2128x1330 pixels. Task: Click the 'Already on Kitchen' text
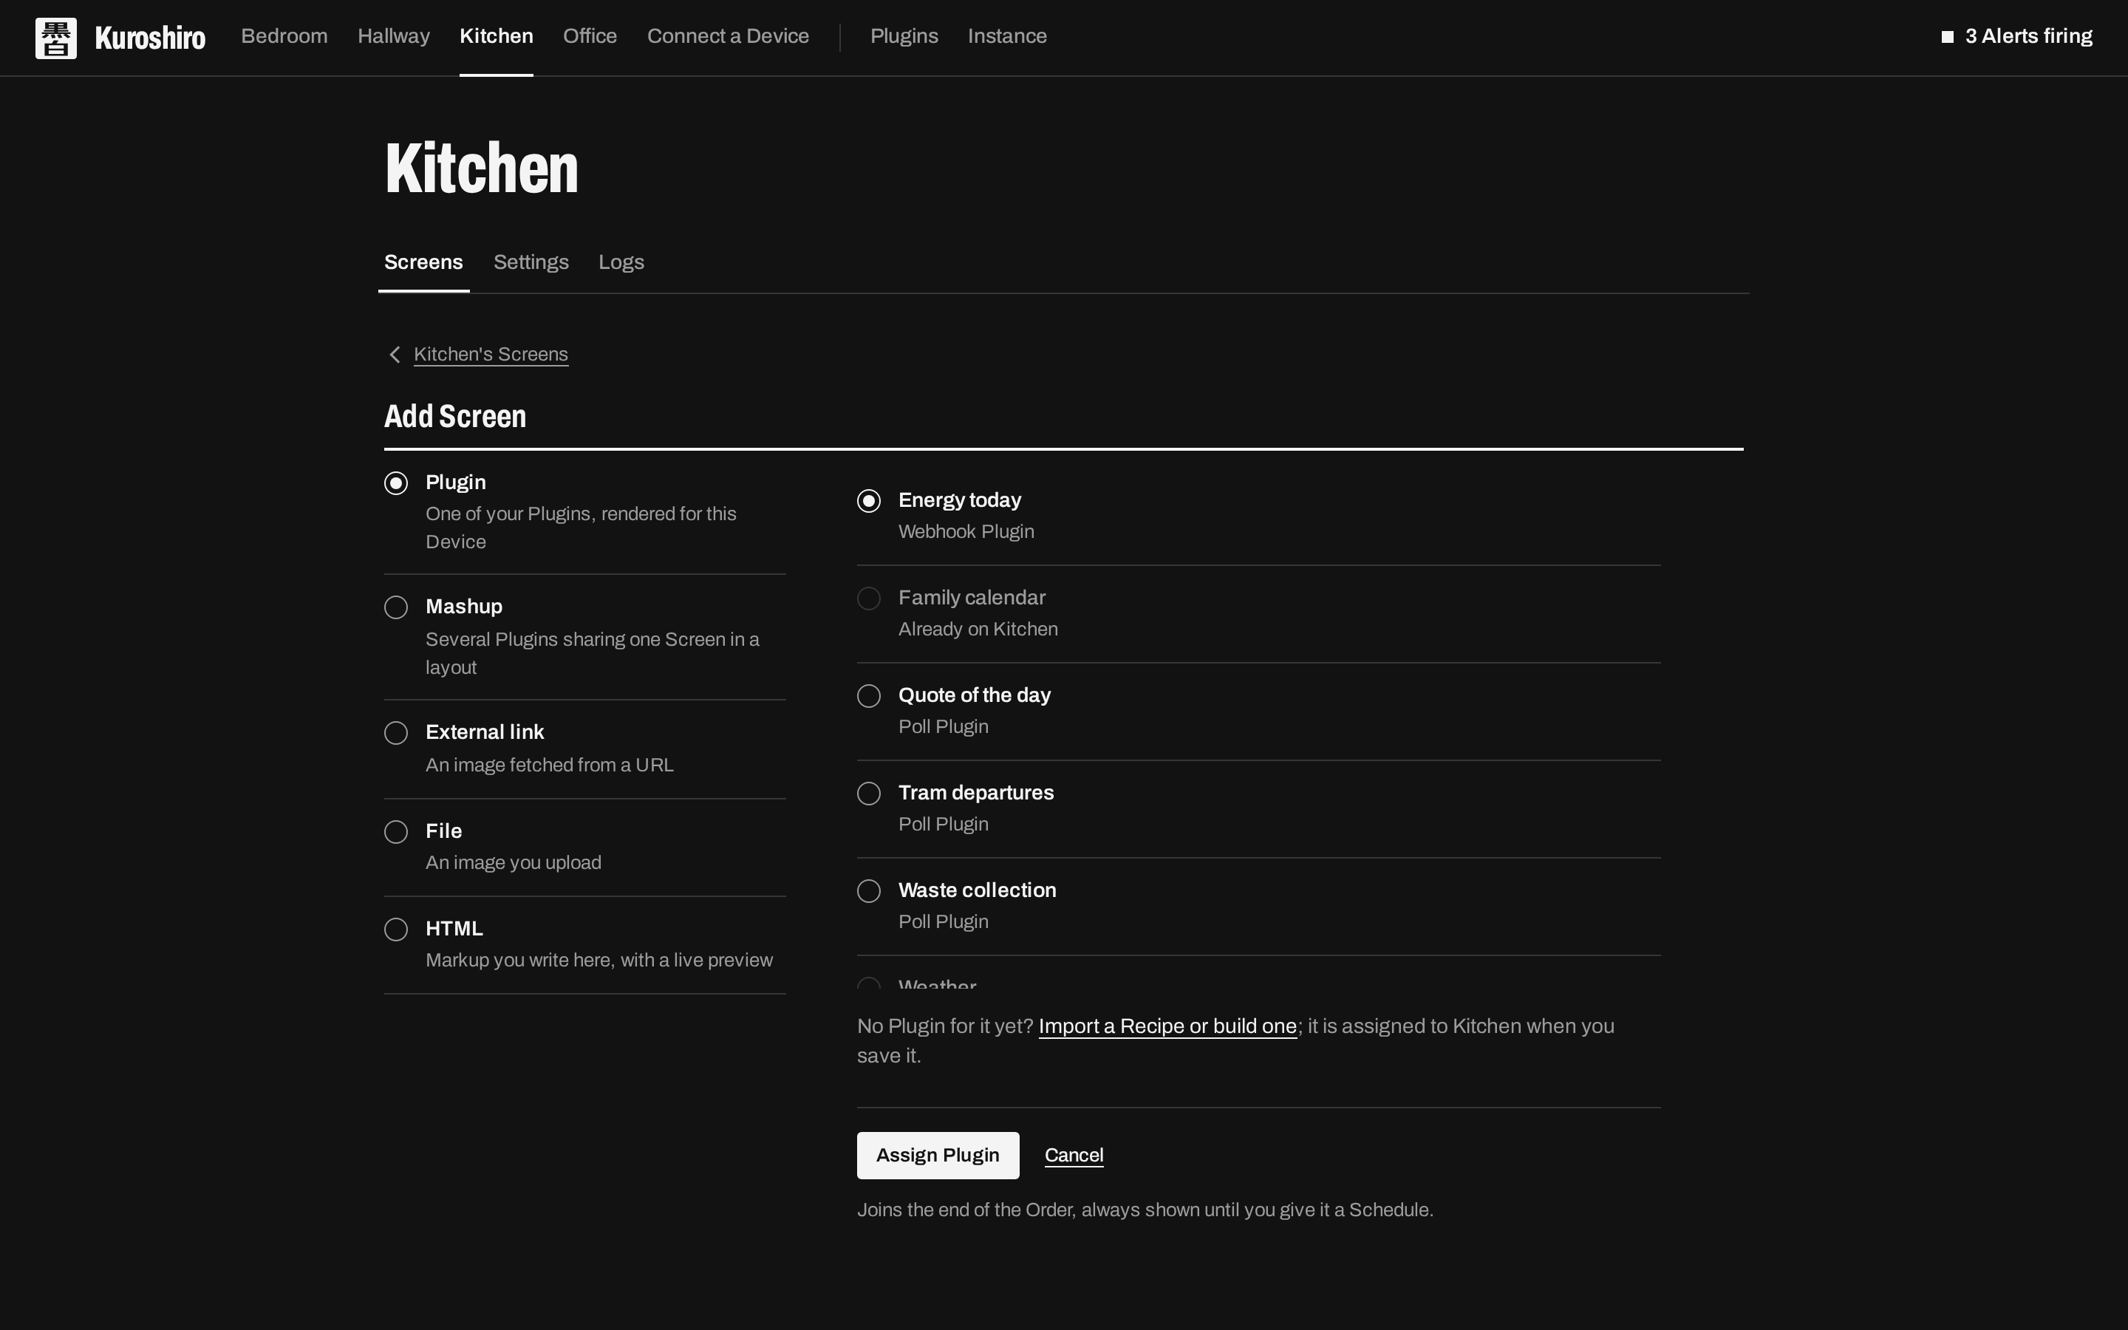point(978,629)
